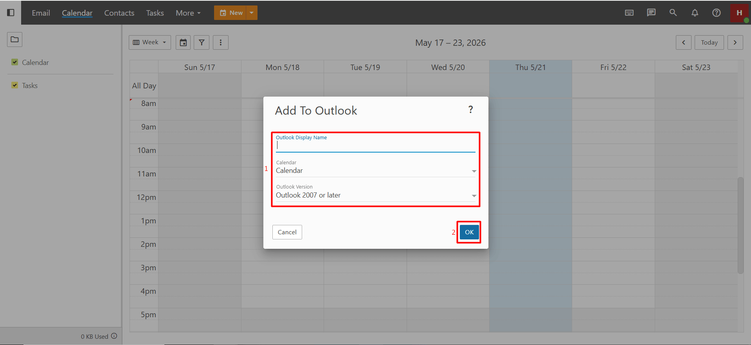Open the Outlook Version dropdown
Image resolution: width=751 pixels, height=345 pixels.
[x=376, y=195]
